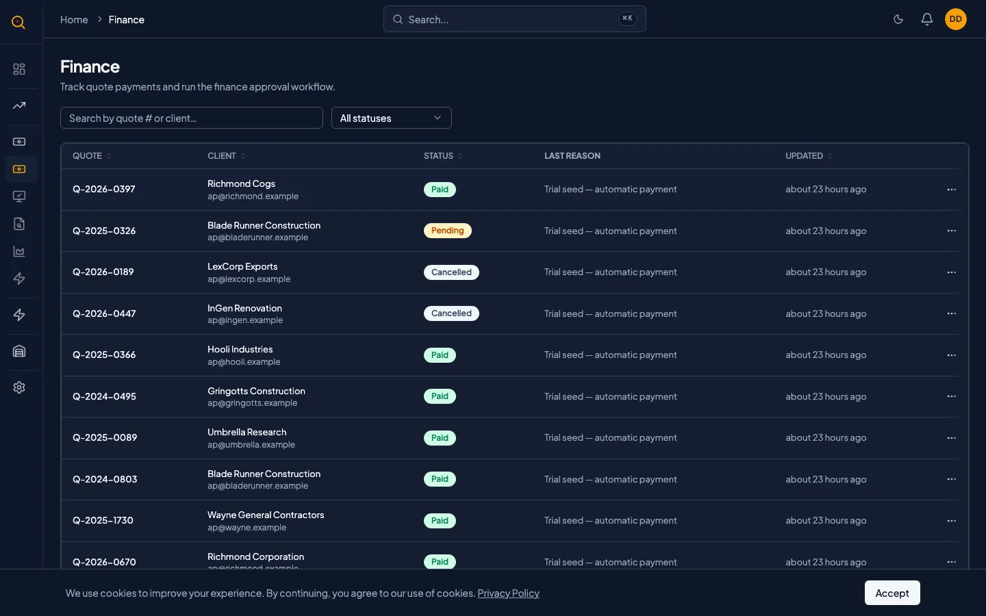This screenshot has height=616, width=986.
Task: Sort table by STATUS column
Action: (443, 156)
